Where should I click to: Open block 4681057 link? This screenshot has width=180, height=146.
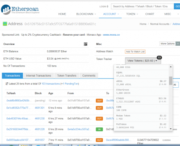pyautogui.click(x=40, y=140)
